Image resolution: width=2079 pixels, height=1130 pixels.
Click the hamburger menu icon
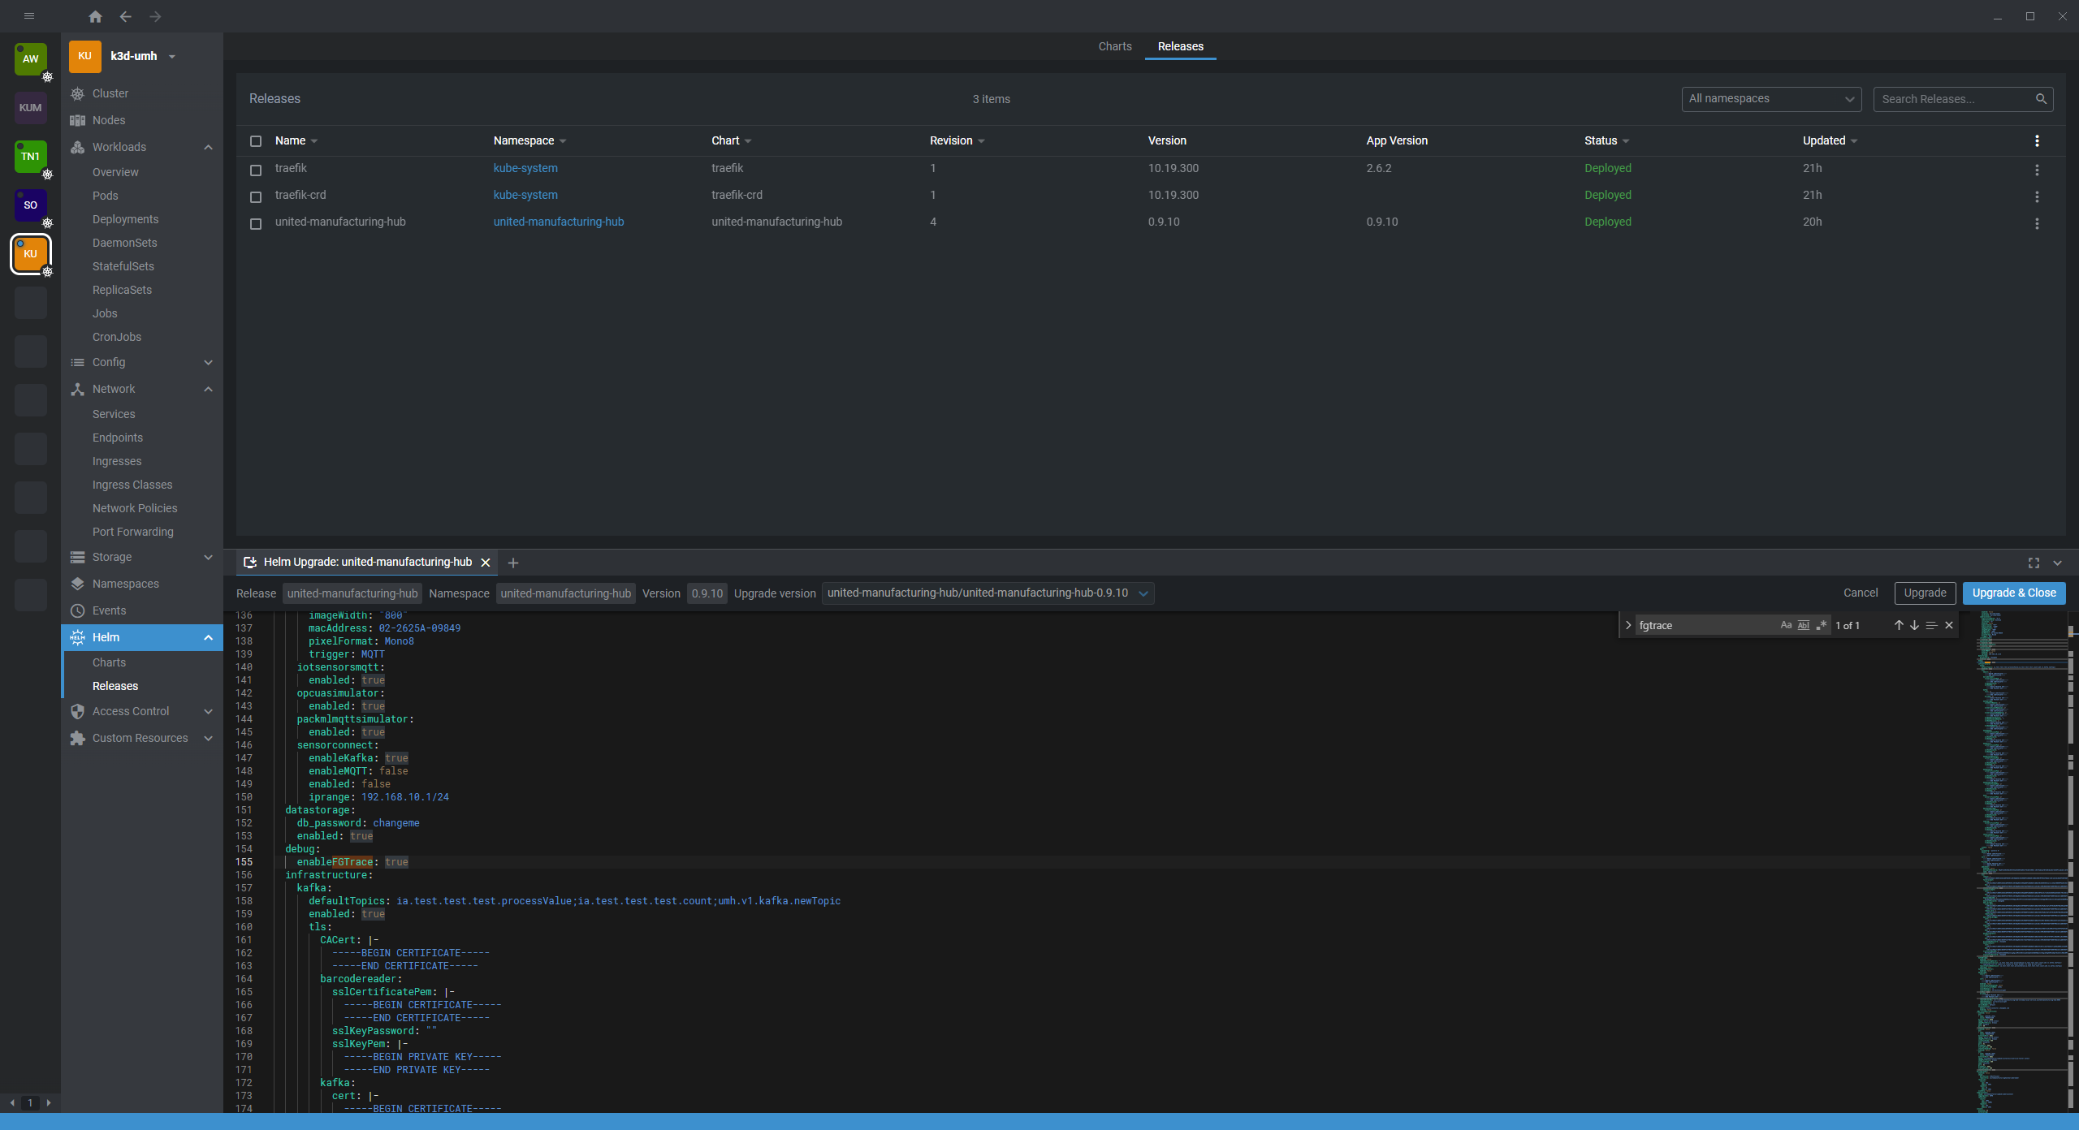tap(29, 16)
